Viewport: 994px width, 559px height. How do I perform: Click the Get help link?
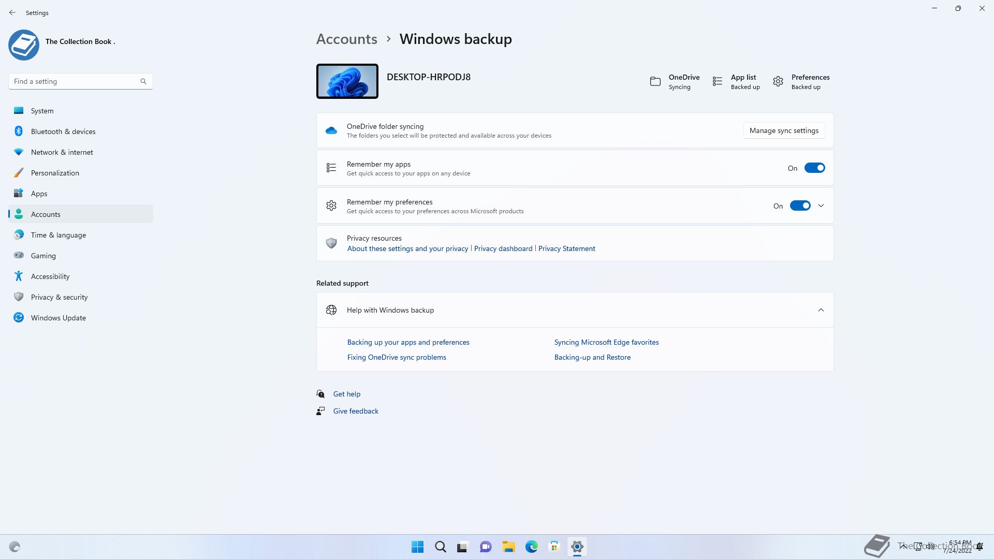tap(347, 394)
